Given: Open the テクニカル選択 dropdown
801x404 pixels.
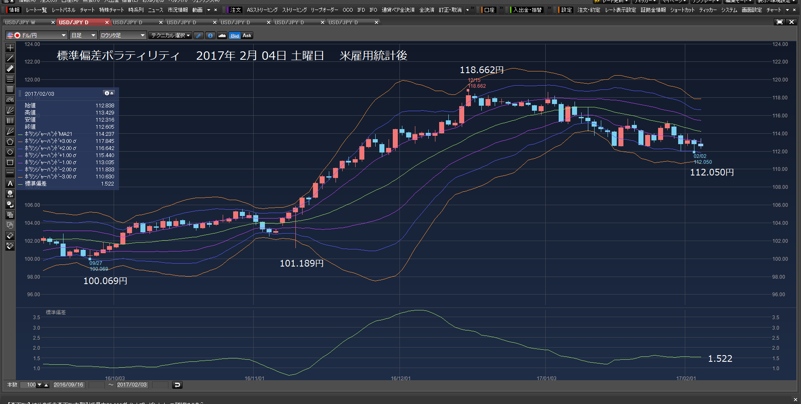Looking at the screenshot, I should pyautogui.click(x=170, y=36).
